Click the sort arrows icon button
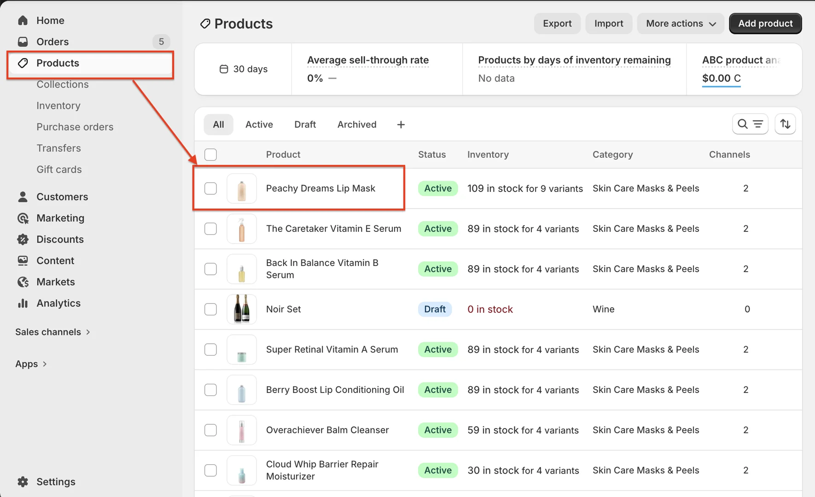The image size is (815, 497). tap(785, 124)
